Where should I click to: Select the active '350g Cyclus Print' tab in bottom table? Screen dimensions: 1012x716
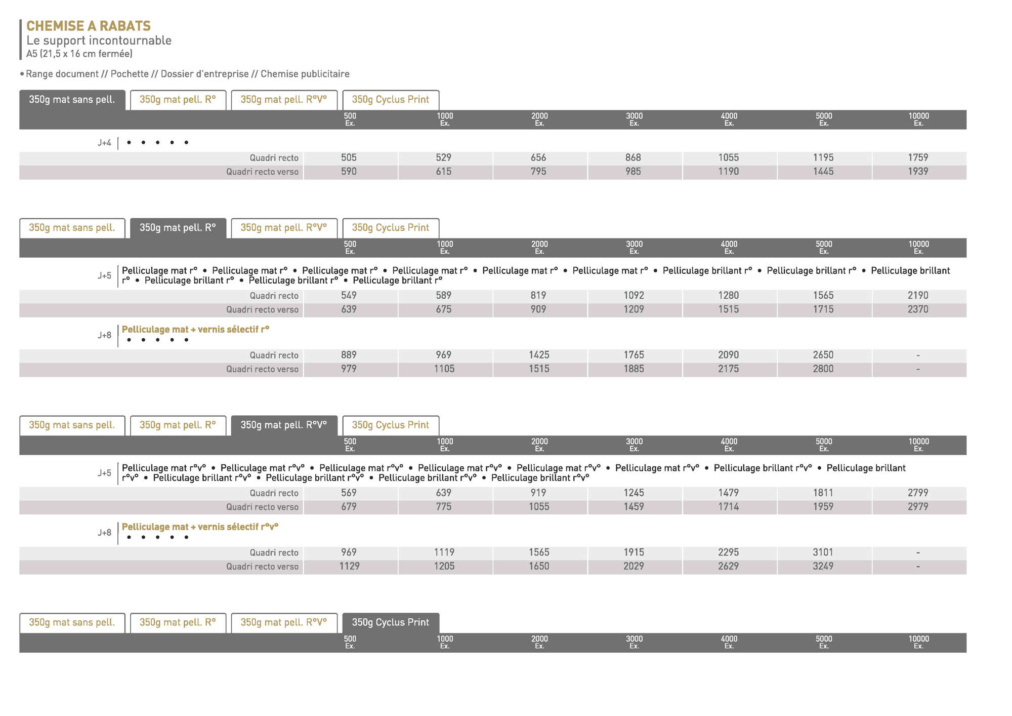[390, 622]
